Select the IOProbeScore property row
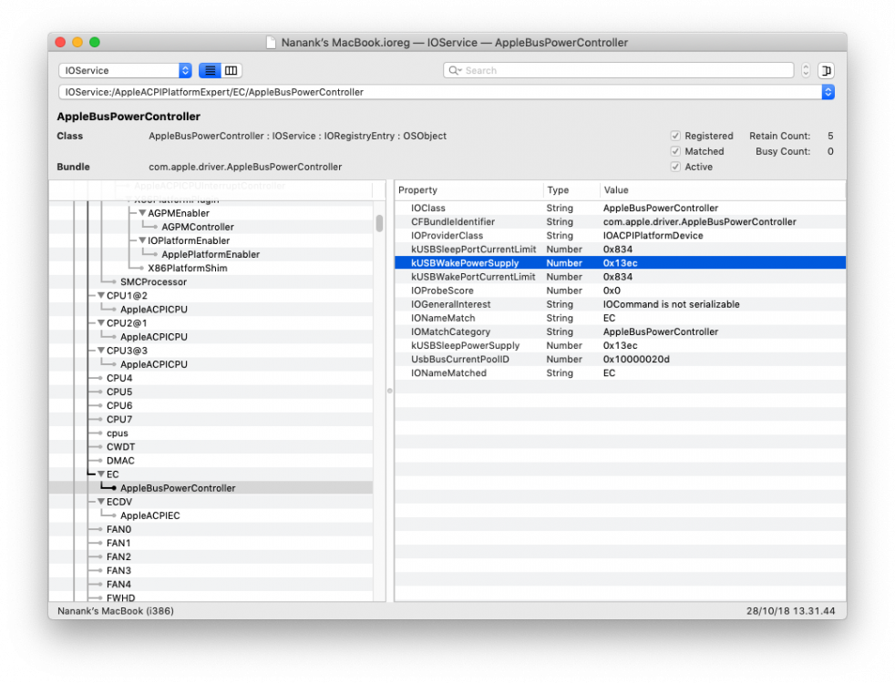895x683 pixels. click(620, 291)
